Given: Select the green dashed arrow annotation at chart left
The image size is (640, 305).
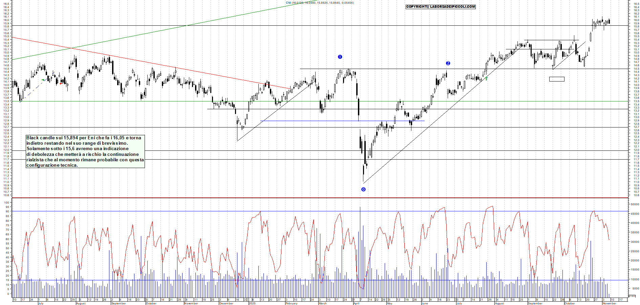Looking at the screenshot, I should pyautogui.click(x=43, y=79).
